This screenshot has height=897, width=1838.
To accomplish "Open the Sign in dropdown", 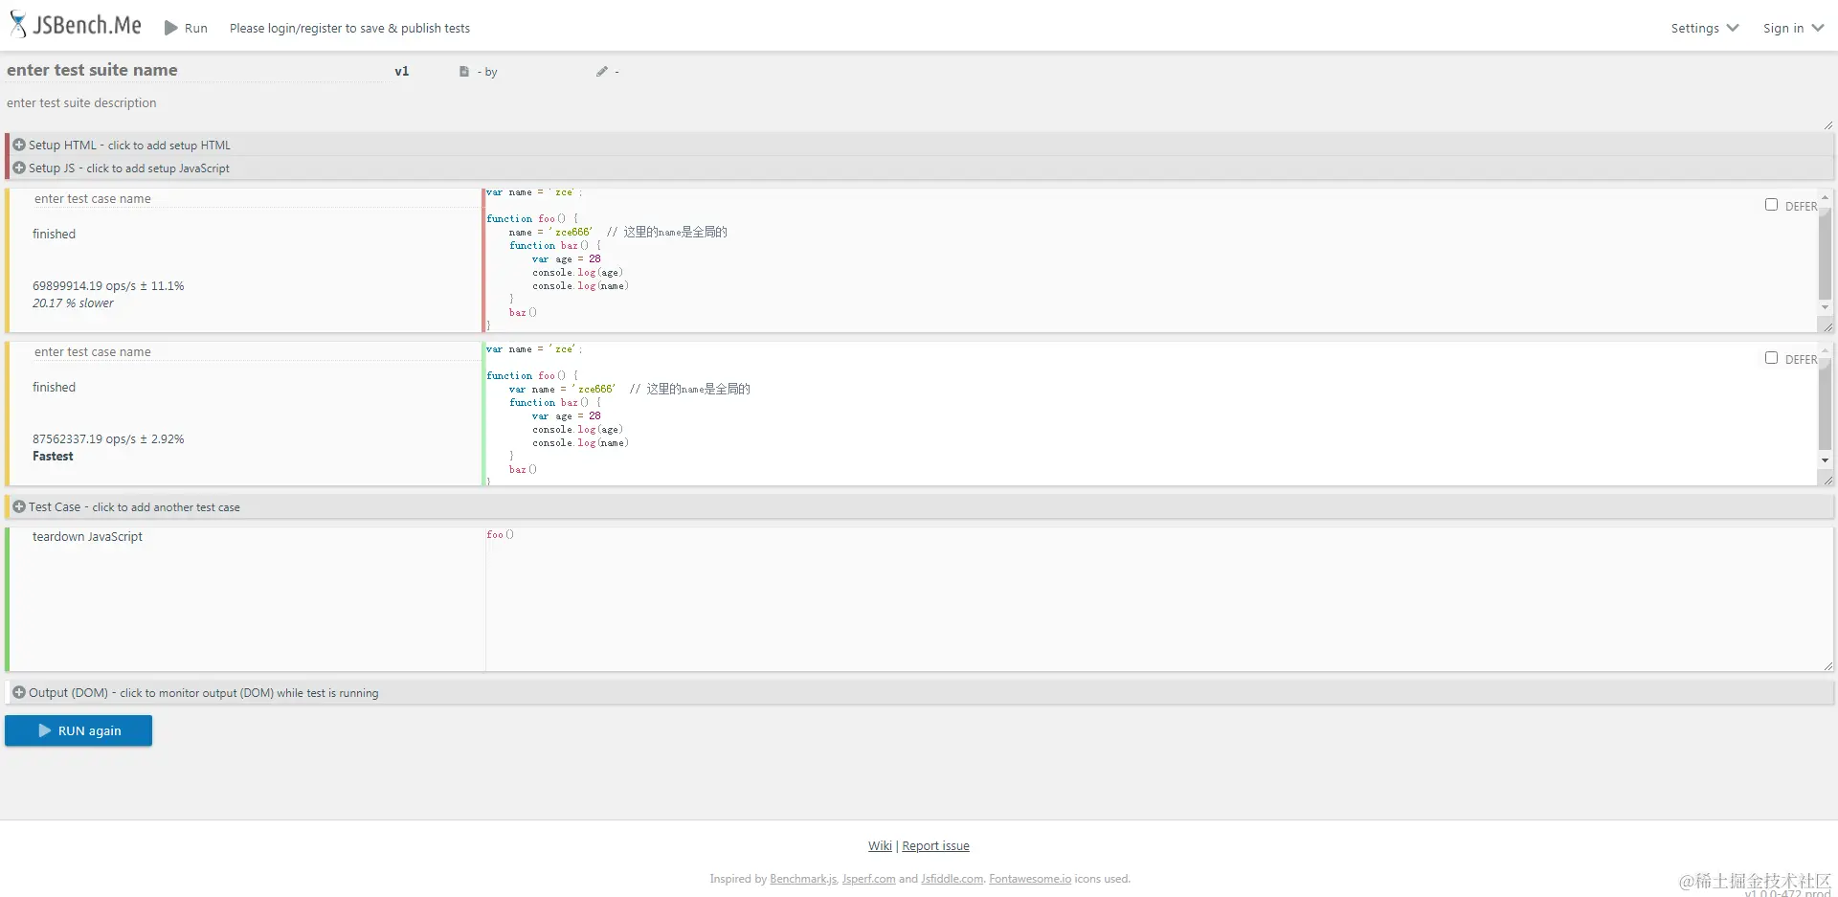I will [x=1793, y=28].
